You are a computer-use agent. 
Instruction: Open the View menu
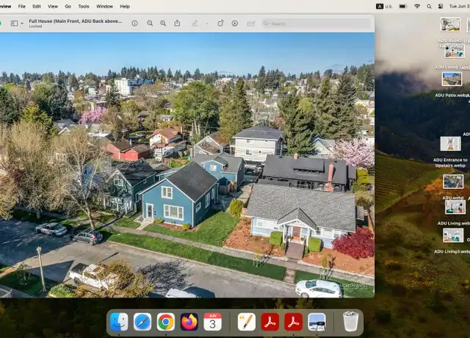pos(53,7)
